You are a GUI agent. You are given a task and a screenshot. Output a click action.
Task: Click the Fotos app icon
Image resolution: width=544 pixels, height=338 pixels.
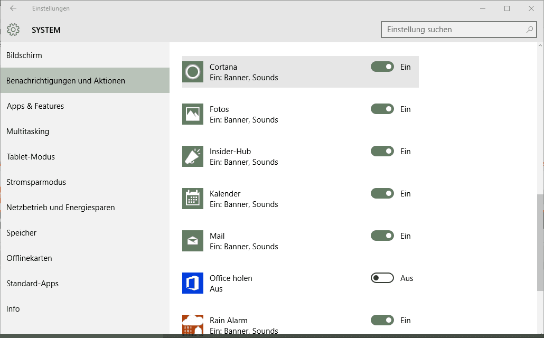click(x=193, y=114)
